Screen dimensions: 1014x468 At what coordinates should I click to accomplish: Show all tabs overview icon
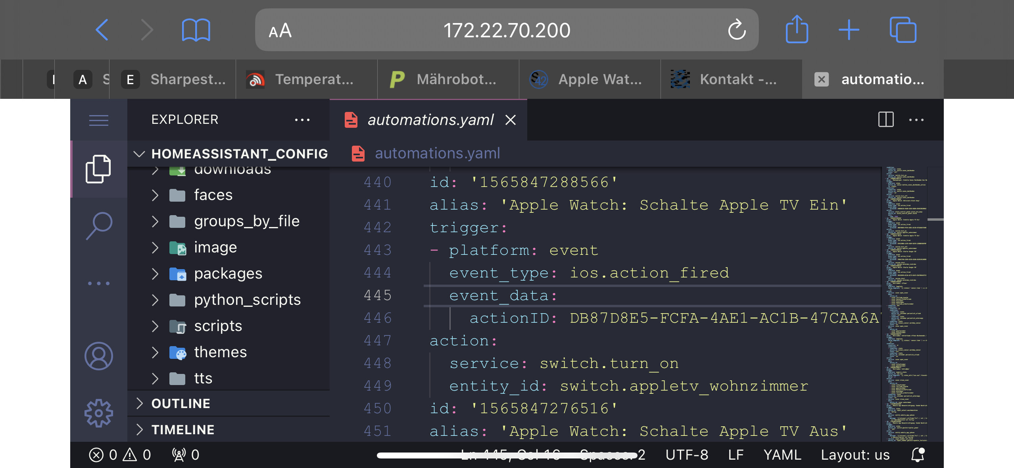coord(903,30)
